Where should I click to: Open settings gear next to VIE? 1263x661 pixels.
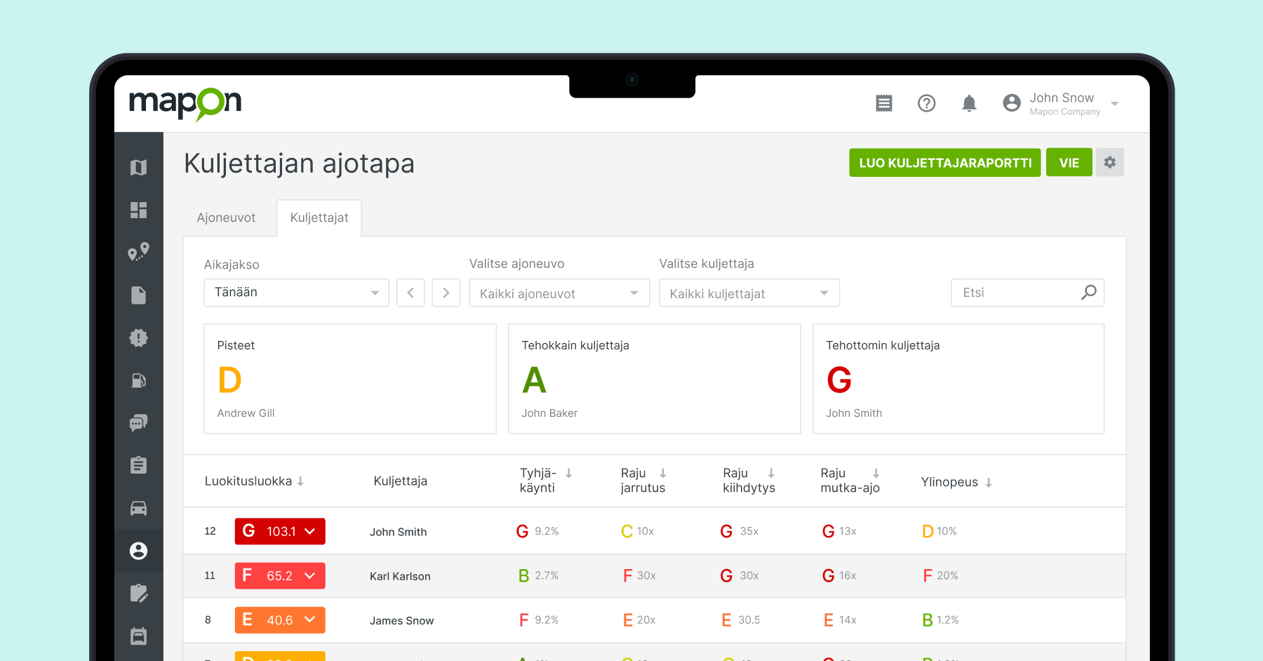(x=1109, y=163)
